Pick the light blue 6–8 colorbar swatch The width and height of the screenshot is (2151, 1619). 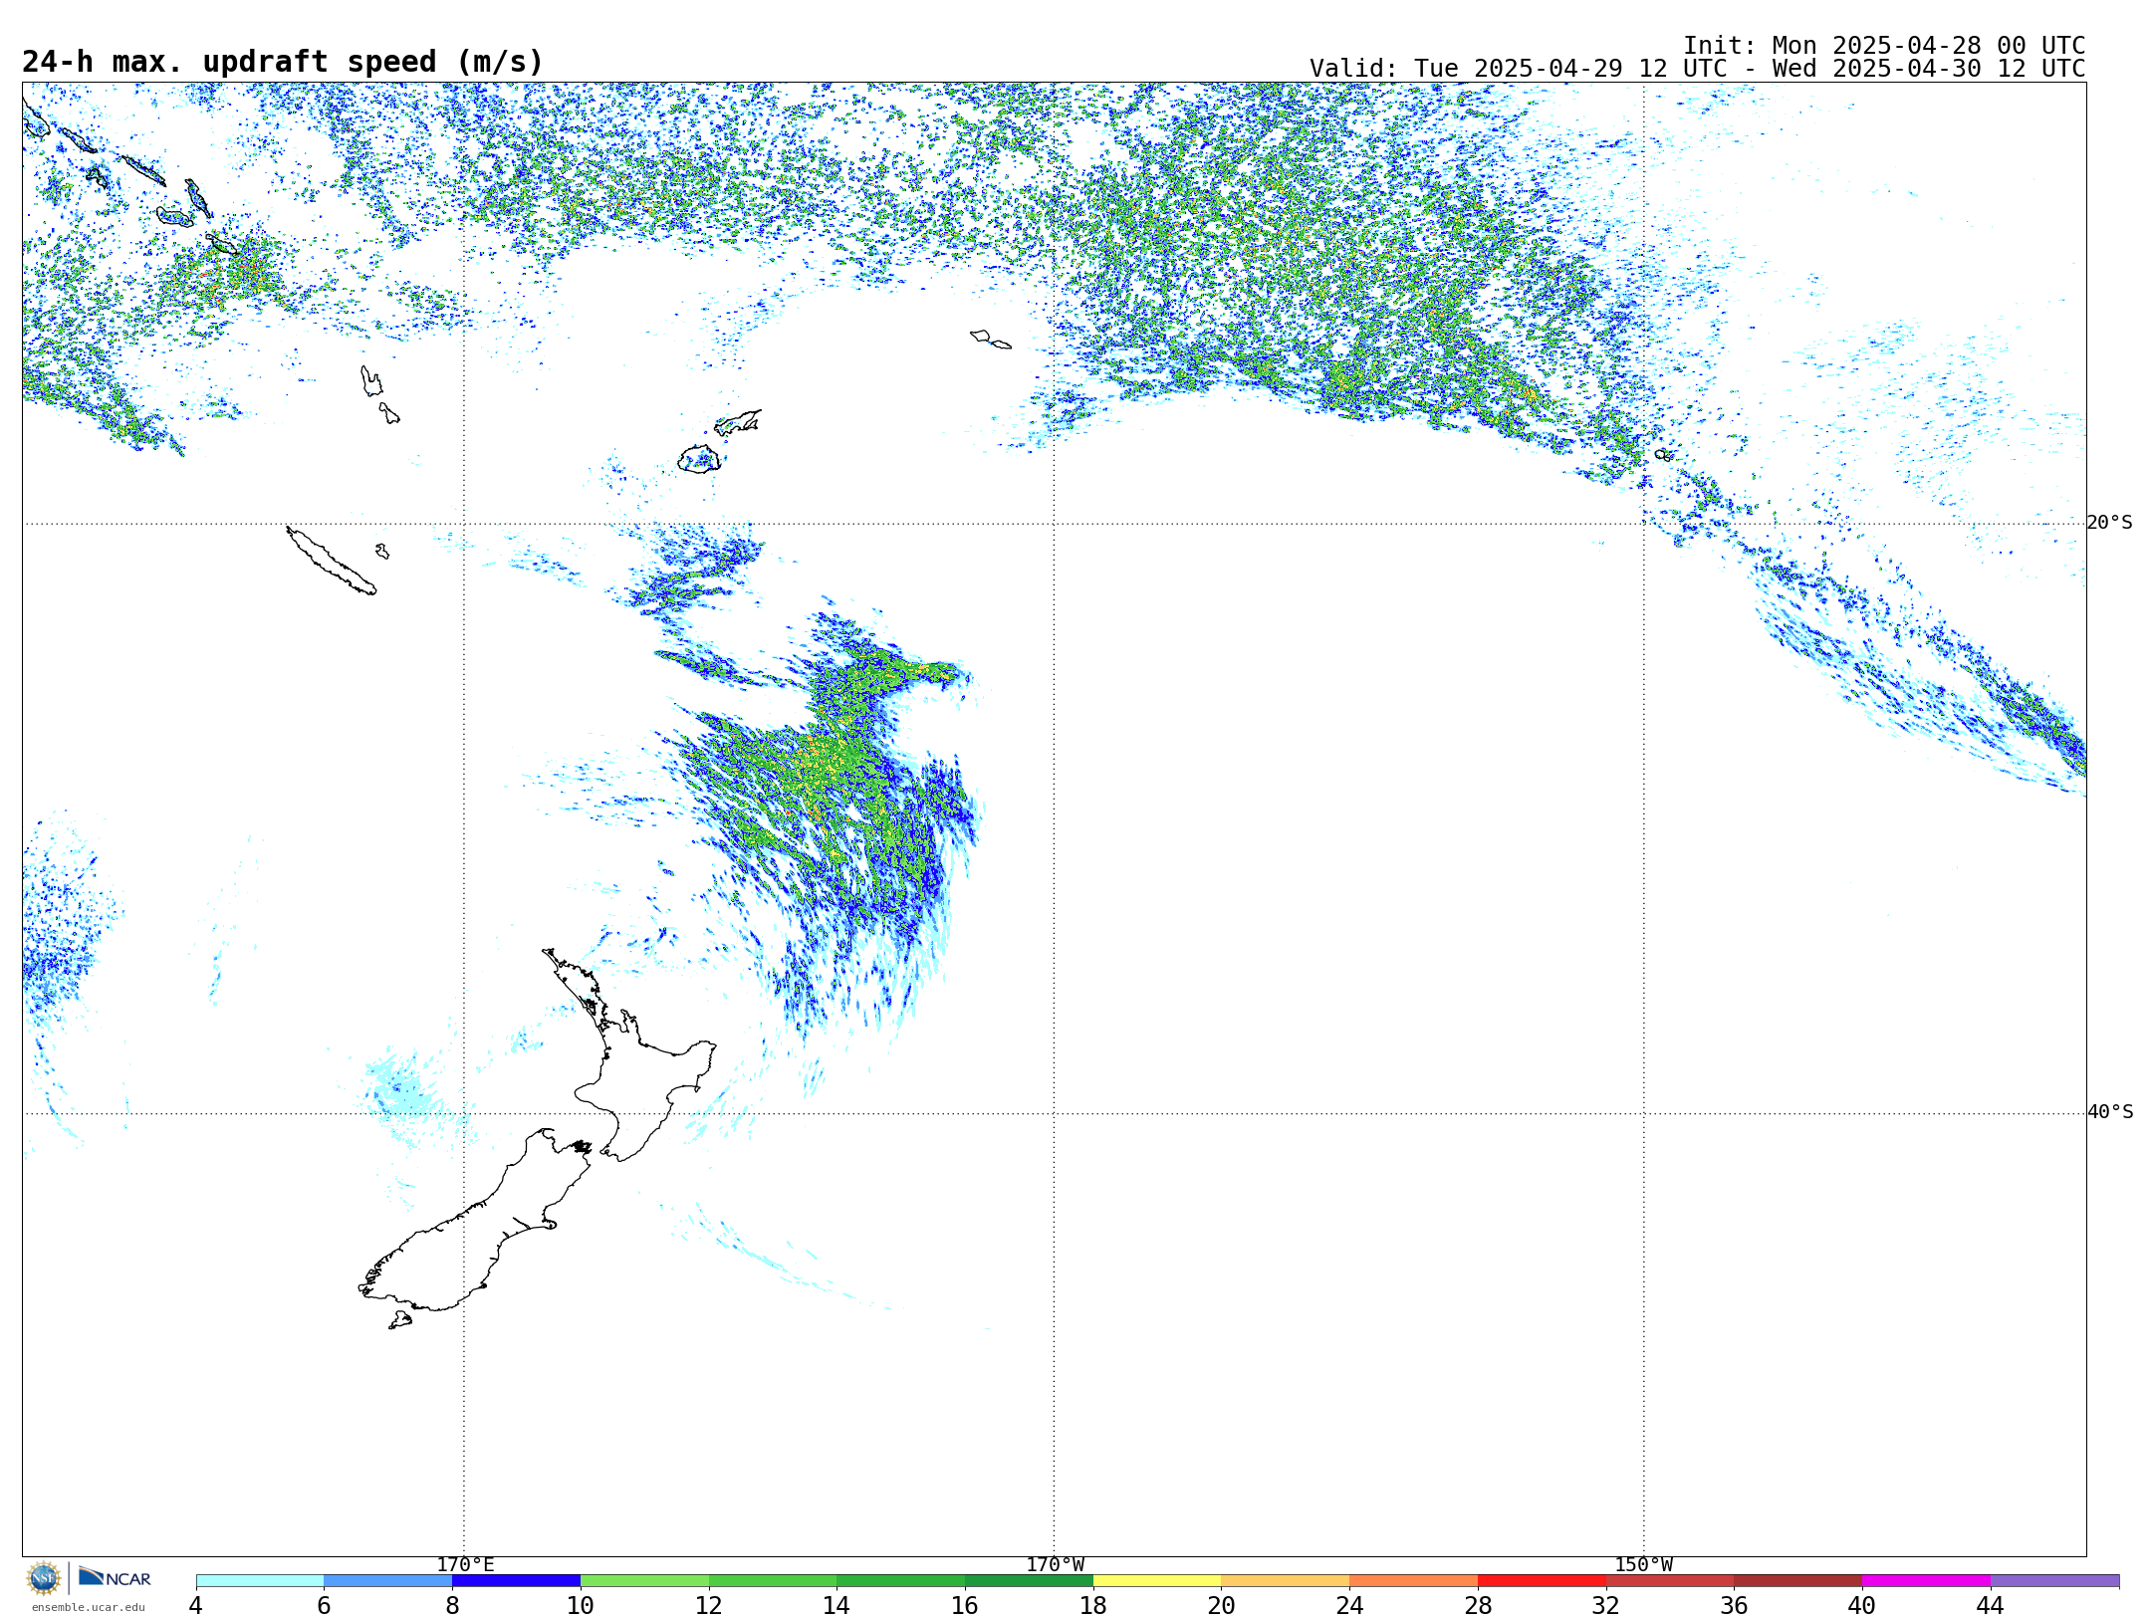pos(388,1580)
